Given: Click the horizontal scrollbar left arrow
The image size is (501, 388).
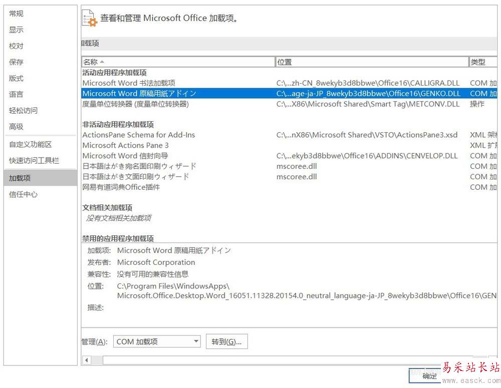Looking at the screenshot, I should [x=87, y=360].
